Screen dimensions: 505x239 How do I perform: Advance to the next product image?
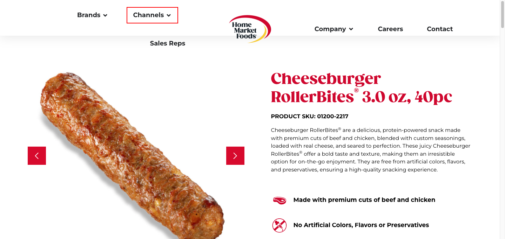(235, 156)
